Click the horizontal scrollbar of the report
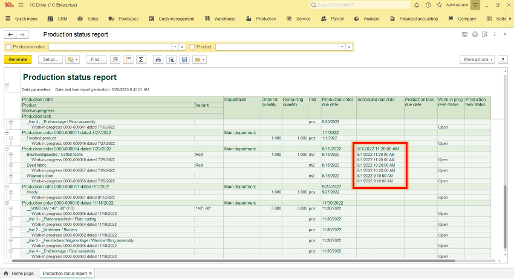This screenshot has height=279, width=514. (x=233, y=261)
